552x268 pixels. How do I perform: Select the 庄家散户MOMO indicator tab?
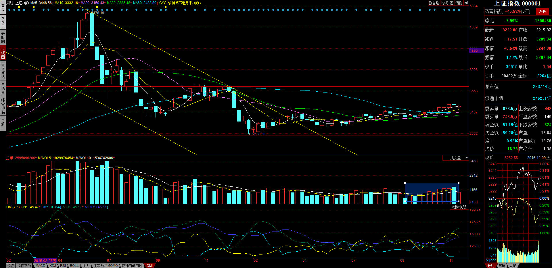[106, 266]
